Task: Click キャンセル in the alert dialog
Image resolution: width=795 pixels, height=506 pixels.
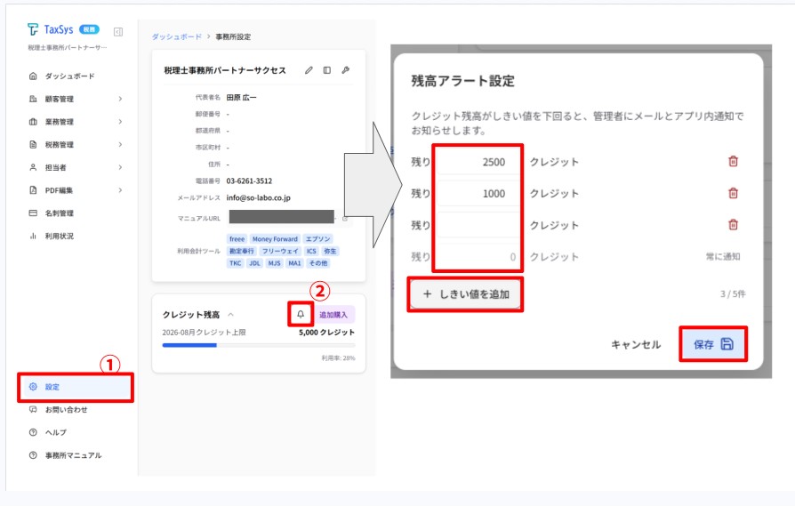Action: 636,345
